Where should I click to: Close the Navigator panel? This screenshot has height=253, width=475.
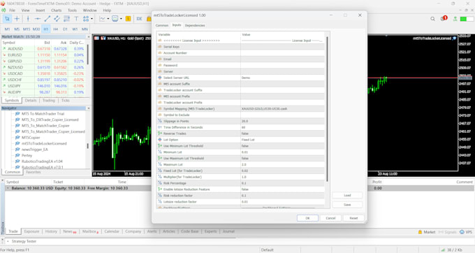(x=89, y=108)
